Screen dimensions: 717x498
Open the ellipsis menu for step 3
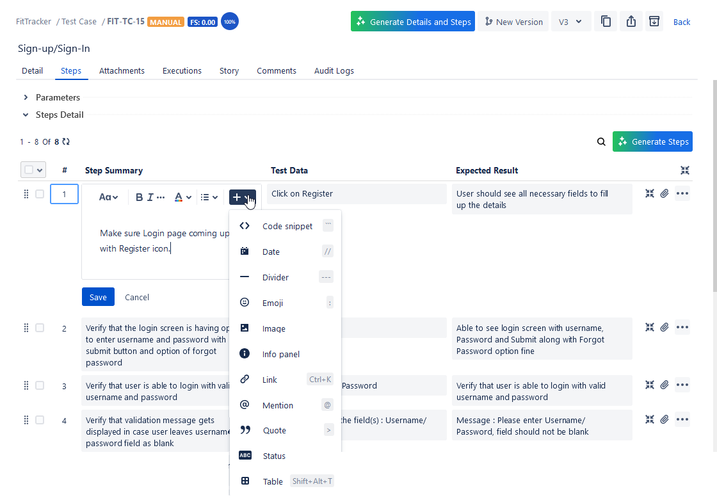[x=682, y=385]
